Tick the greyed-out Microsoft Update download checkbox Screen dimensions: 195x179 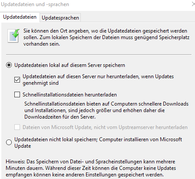(17, 127)
